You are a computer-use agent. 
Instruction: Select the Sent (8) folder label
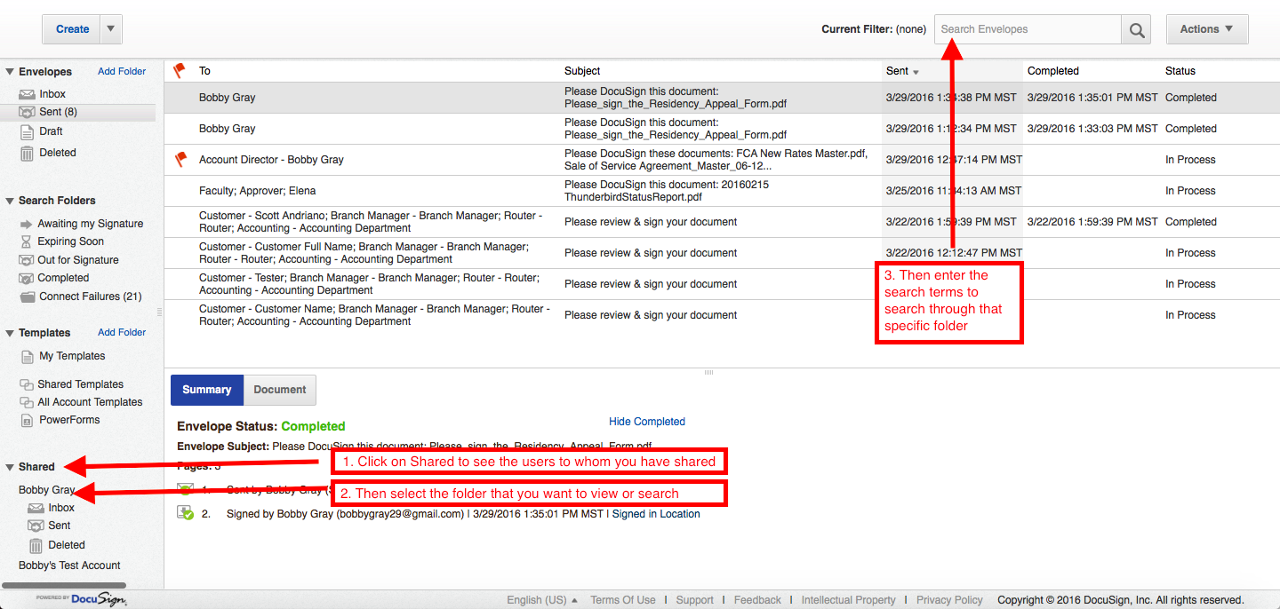(x=58, y=113)
